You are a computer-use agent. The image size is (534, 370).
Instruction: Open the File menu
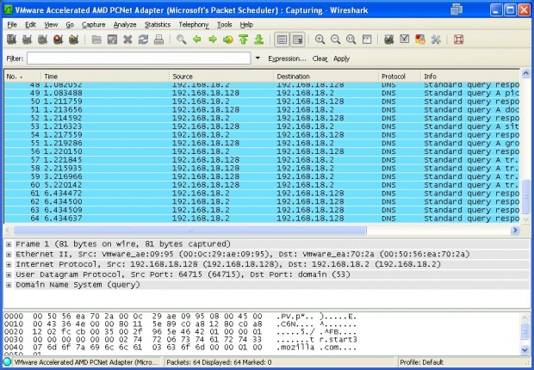coord(12,24)
